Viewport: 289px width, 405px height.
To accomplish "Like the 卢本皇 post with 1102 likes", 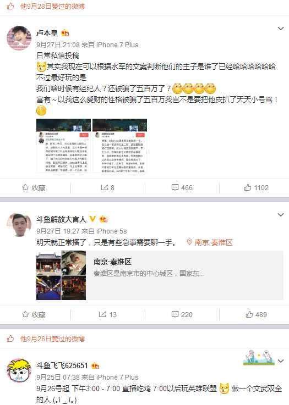I will (257, 187).
